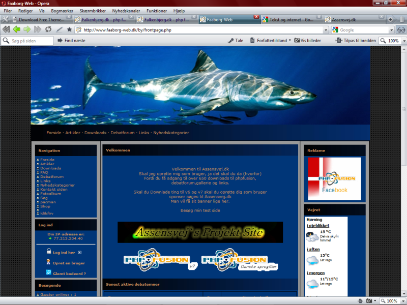407x305 pixels.
Task: Open Nyhedskategorier in the top site navigation
Action: tap(171, 133)
